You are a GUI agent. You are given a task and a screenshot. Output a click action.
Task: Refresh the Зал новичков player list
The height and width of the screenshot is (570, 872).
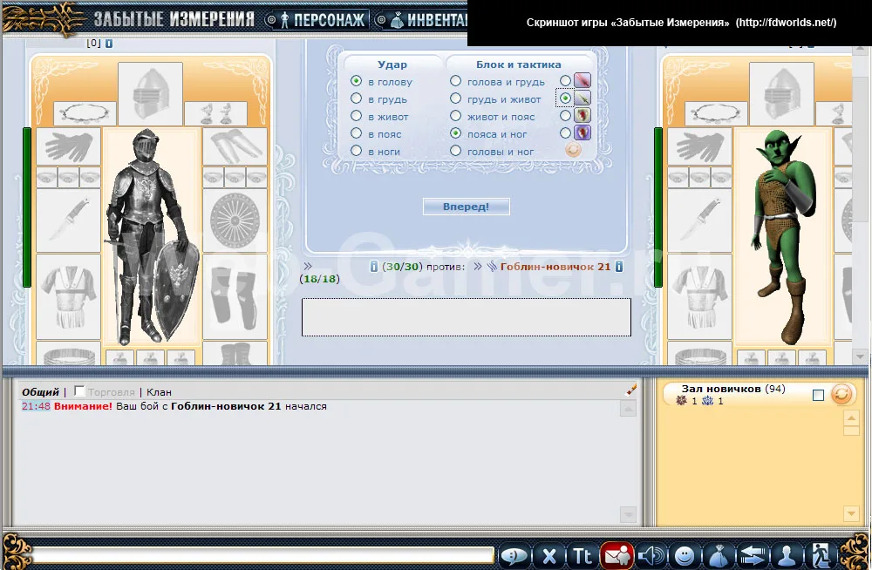tap(841, 394)
